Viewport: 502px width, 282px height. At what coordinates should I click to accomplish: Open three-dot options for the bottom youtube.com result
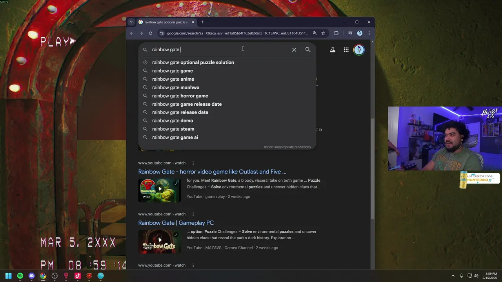tap(193, 266)
